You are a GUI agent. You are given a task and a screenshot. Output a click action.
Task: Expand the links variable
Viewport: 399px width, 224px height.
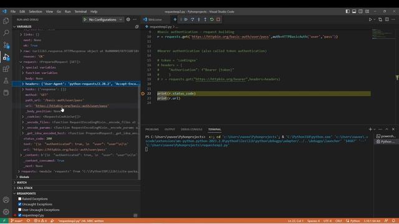point(21,35)
